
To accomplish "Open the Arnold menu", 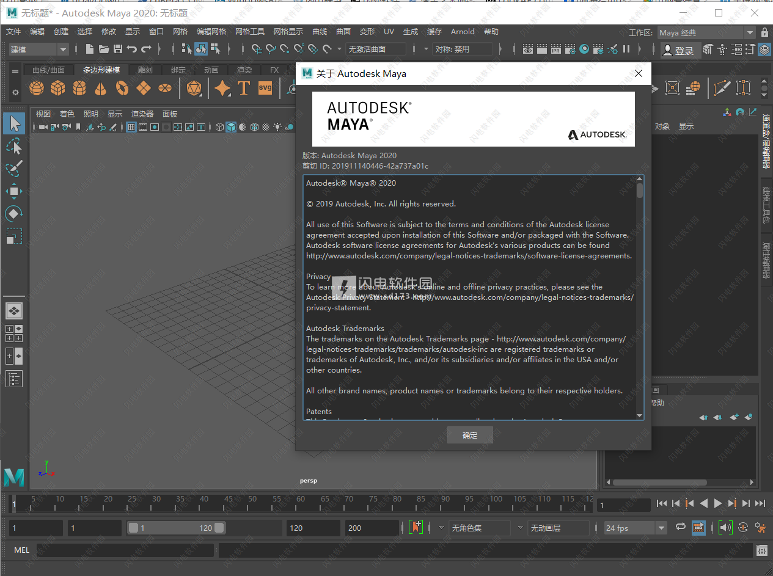I will click(463, 32).
